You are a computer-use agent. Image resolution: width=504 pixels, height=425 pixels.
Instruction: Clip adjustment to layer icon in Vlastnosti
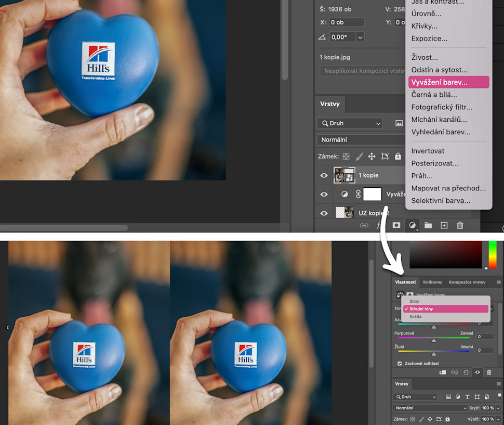[x=443, y=372]
